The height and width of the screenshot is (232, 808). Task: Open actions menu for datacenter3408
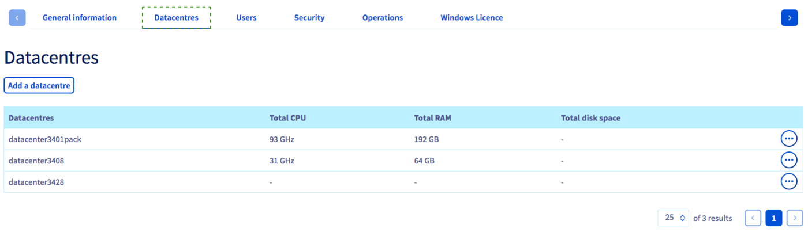point(788,160)
